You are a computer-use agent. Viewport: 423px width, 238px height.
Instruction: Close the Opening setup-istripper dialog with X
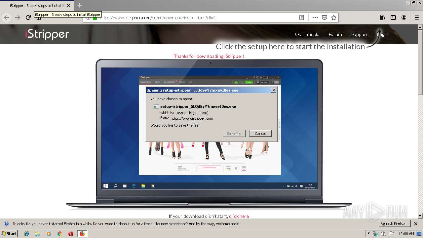tap(273, 90)
